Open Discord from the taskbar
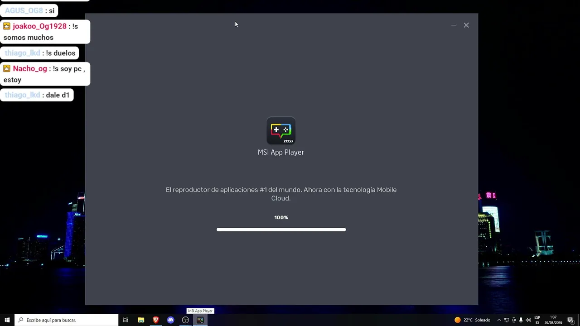Screen dimensions: 580x326 click(170, 320)
